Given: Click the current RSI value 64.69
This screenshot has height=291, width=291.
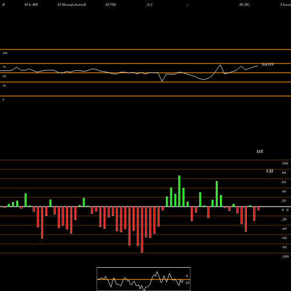Looking at the screenshot, I should click(268, 65).
